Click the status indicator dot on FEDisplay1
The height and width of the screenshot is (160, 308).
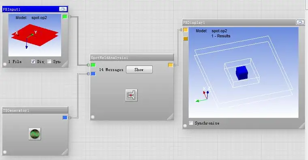pyautogui.click(x=185, y=125)
